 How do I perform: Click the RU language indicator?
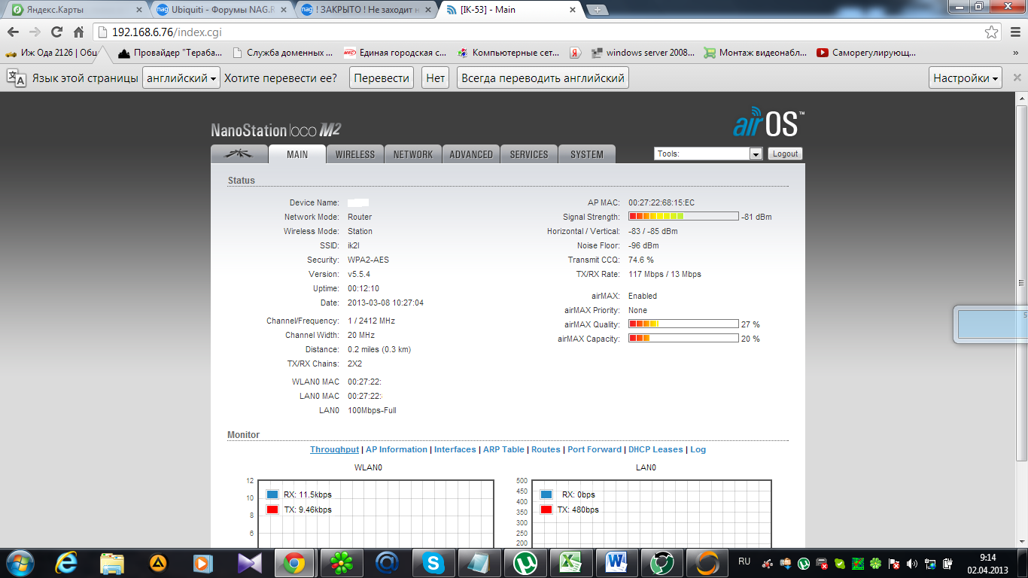(x=744, y=561)
